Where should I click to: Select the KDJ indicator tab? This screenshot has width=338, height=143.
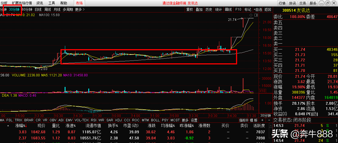tap(118, 120)
